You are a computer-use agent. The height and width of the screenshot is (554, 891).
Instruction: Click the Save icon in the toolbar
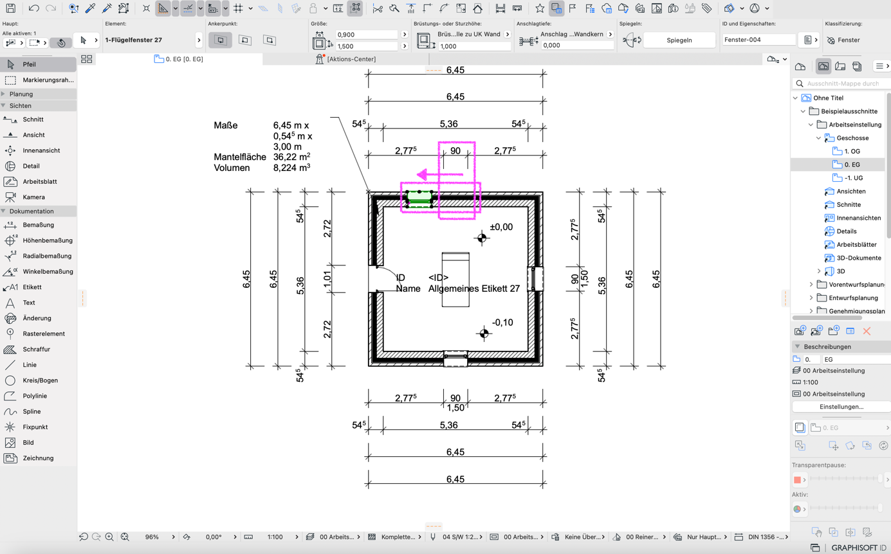[11, 8]
